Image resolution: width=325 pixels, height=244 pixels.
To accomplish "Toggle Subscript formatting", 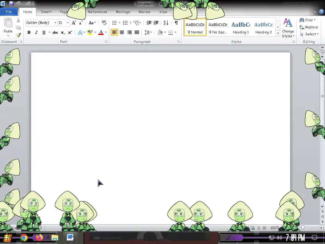I will (x=63, y=32).
